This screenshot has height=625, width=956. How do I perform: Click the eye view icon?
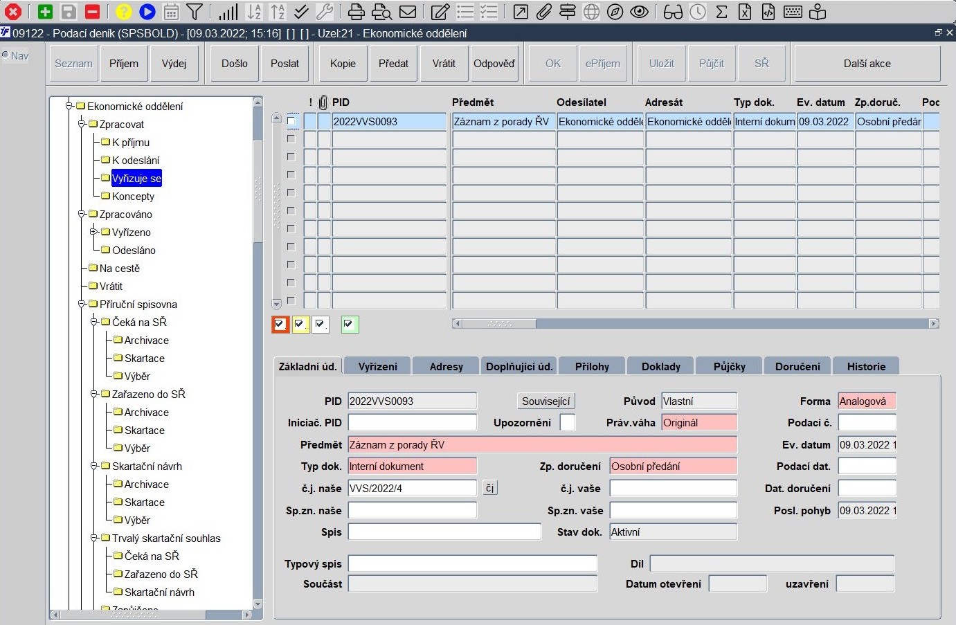click(640, 12)
